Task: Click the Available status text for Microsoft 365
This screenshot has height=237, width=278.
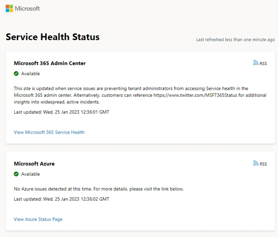Action: [30, 74]
